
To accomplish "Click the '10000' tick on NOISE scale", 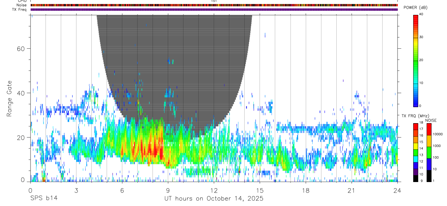I will (x=438, y=134).
